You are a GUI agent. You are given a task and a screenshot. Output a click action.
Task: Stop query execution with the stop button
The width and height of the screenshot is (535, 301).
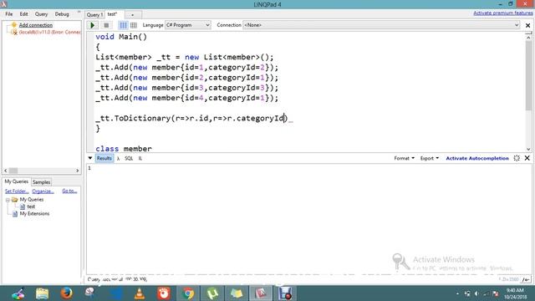106,25
